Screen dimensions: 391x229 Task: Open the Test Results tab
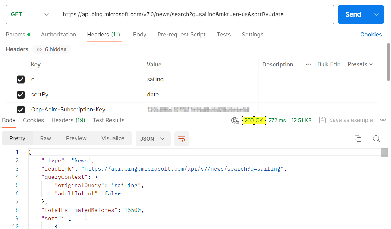[x=109, y=120]
